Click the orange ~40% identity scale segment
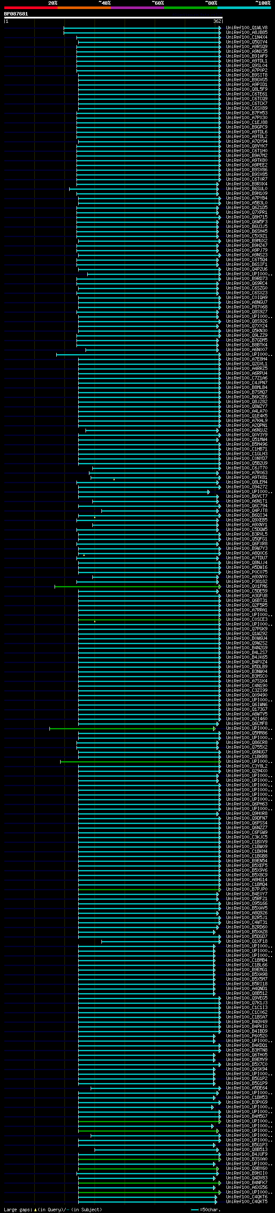 coord(84,8)
